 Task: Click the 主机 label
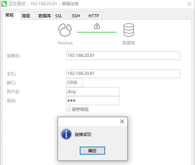[x=11, y=74]
